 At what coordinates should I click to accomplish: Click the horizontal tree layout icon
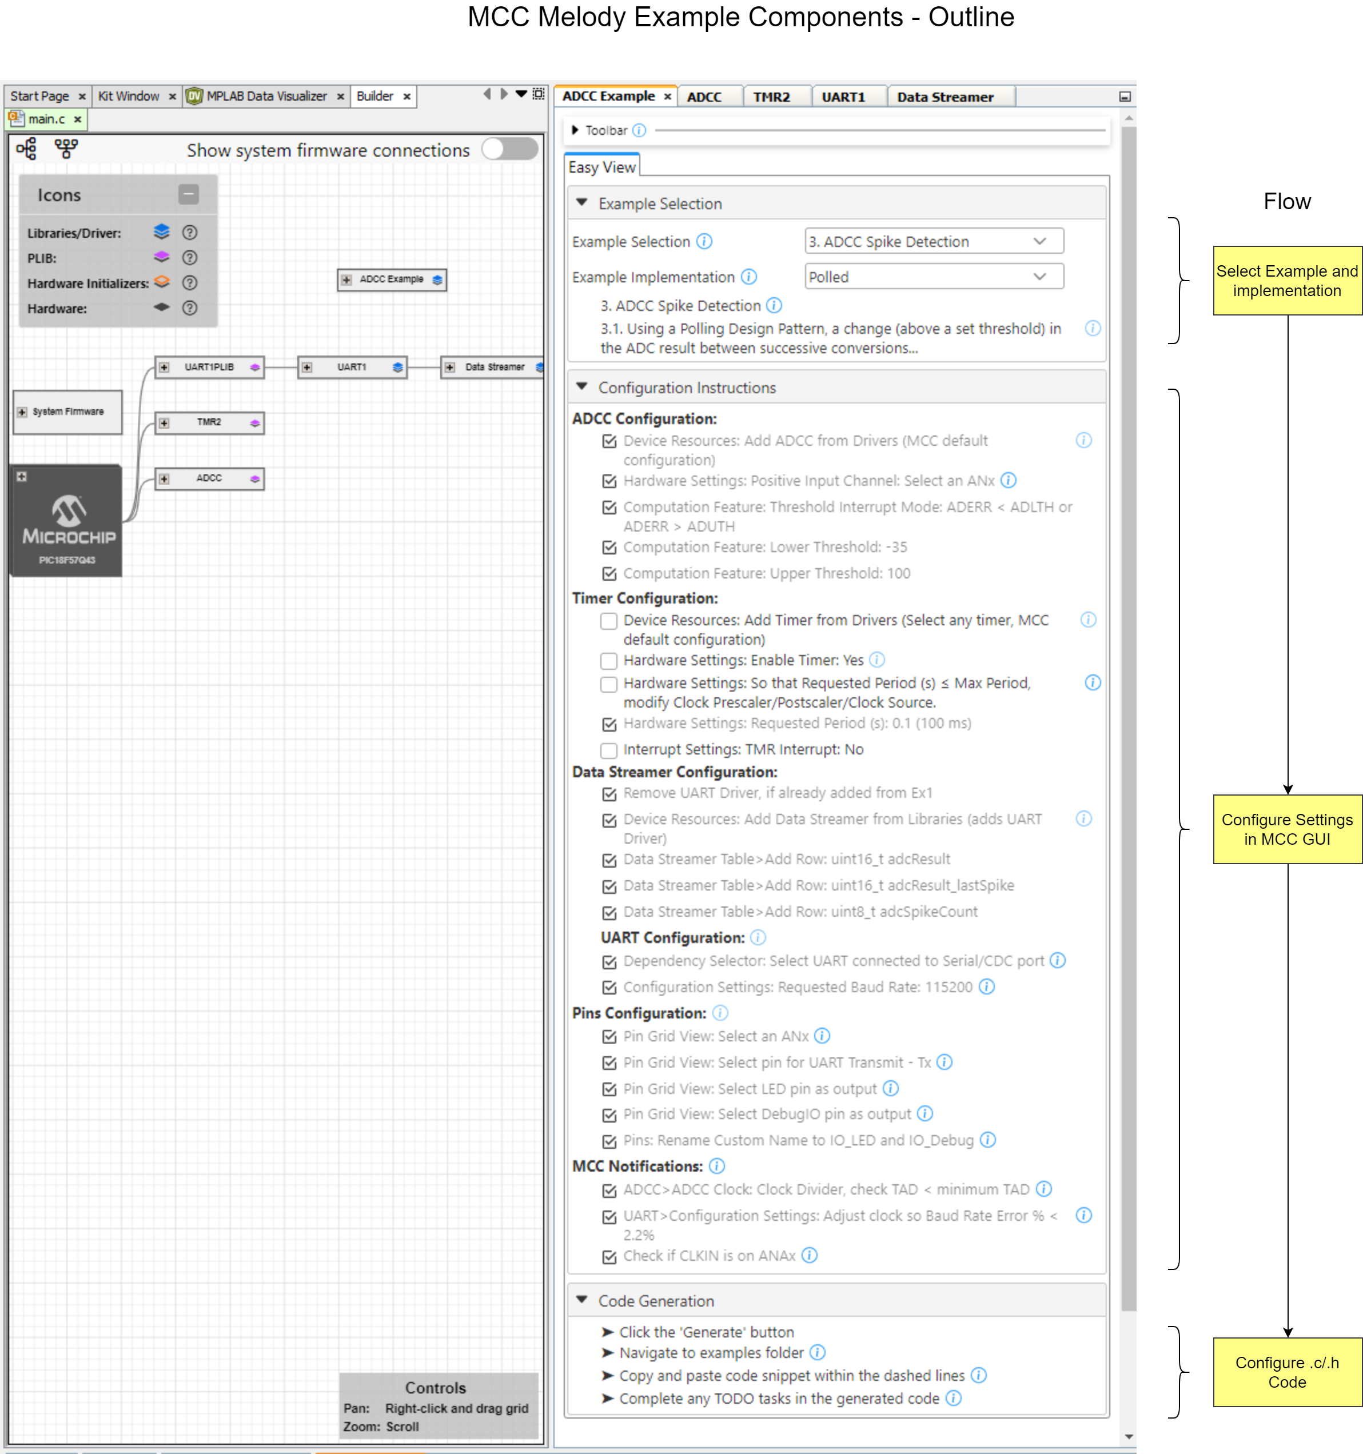point(26,149)
